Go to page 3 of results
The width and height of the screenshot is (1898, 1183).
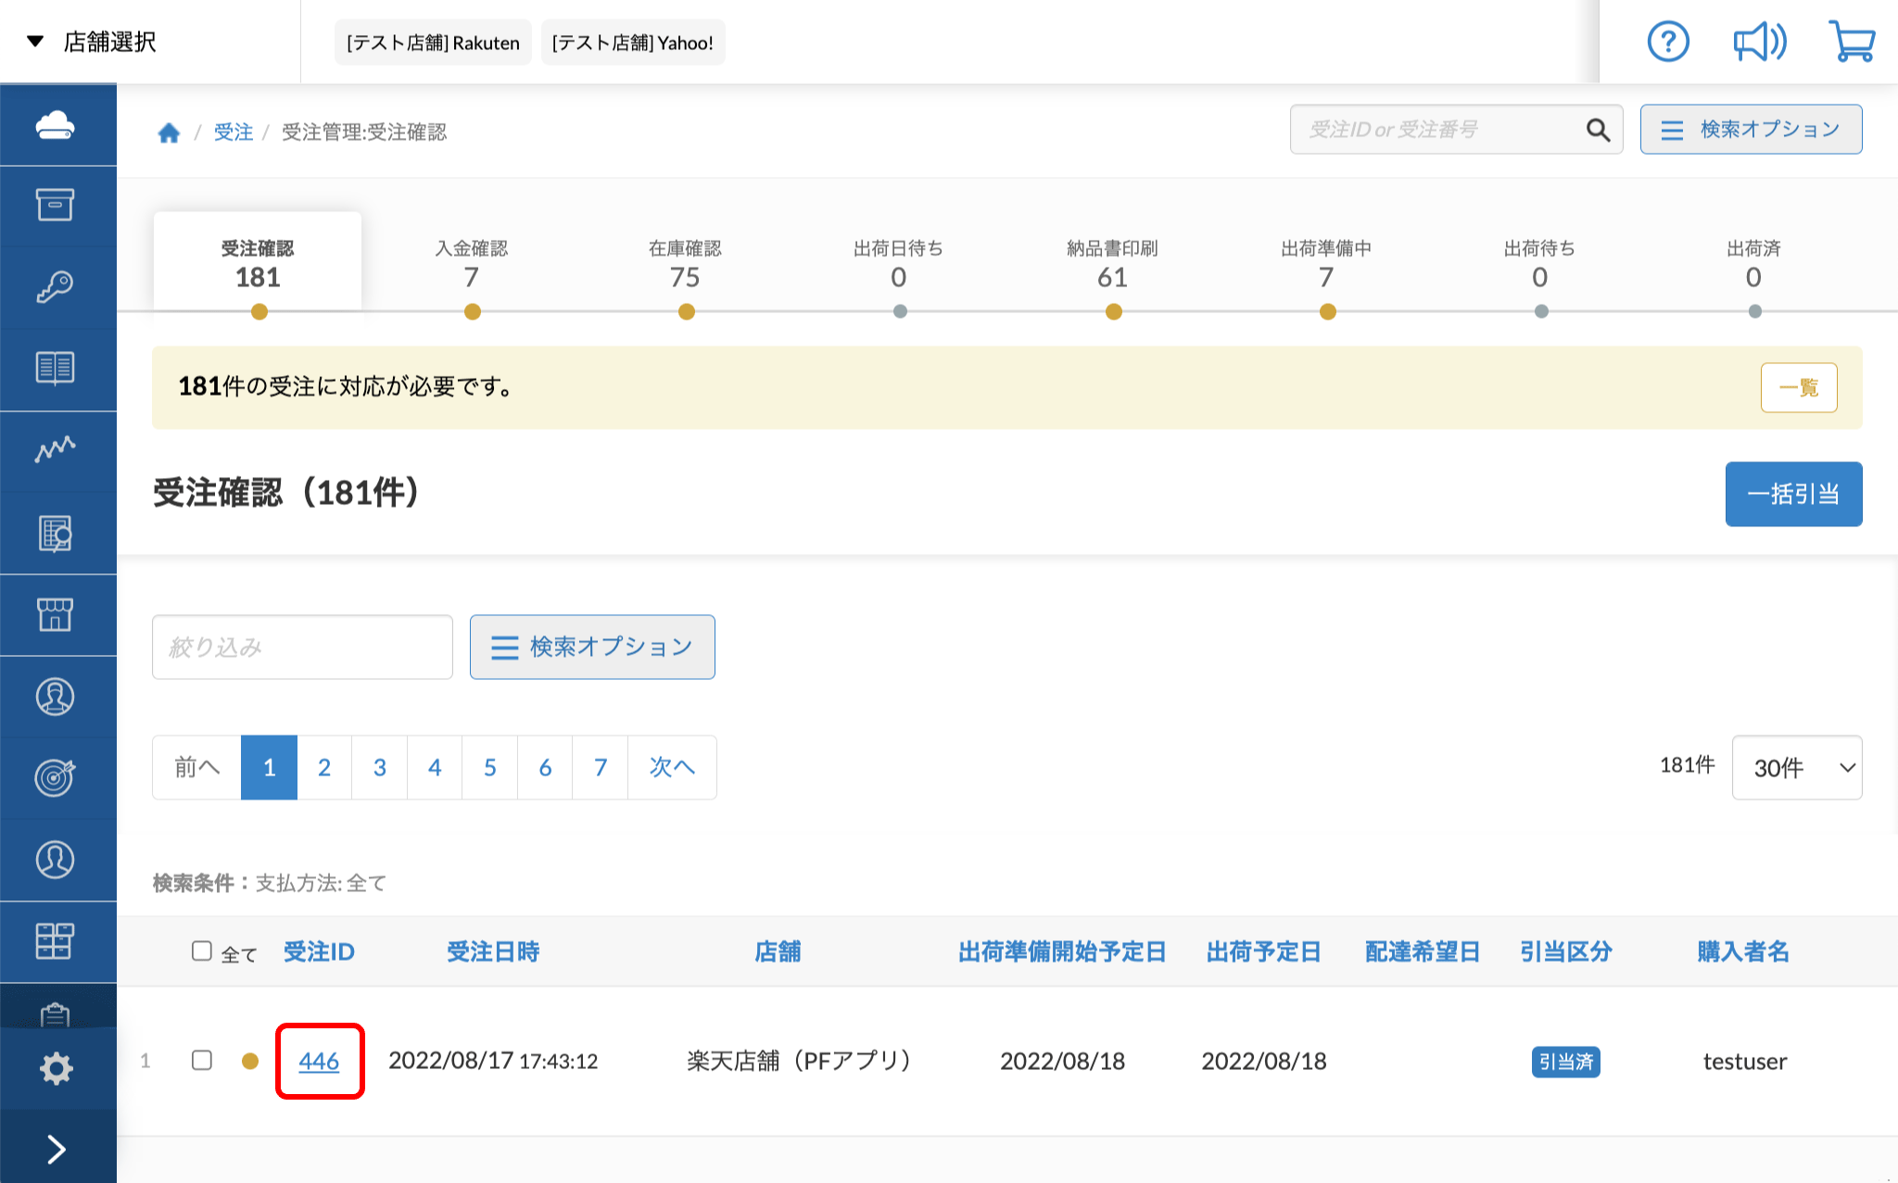coord(379,767)
